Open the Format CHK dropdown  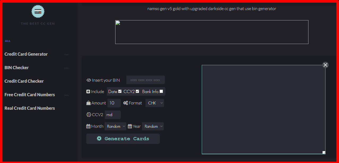[155, 103]
